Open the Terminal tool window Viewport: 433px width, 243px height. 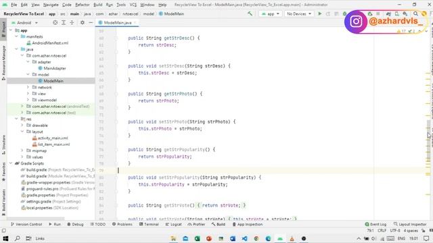point(149,224)
